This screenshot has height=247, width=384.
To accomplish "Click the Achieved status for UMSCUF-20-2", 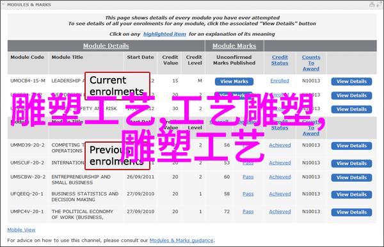I will [280, 163].
